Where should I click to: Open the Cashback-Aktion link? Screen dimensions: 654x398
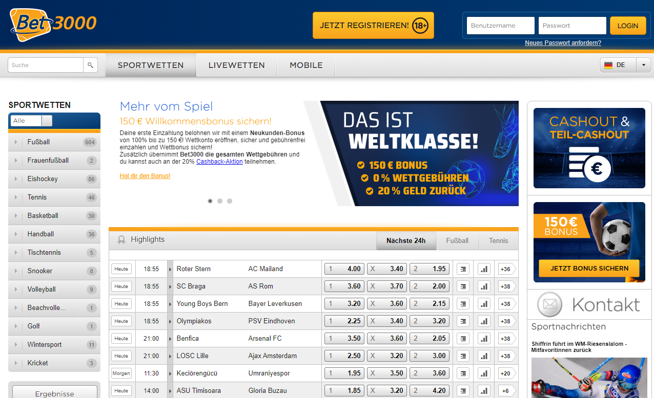pos(219,162)
